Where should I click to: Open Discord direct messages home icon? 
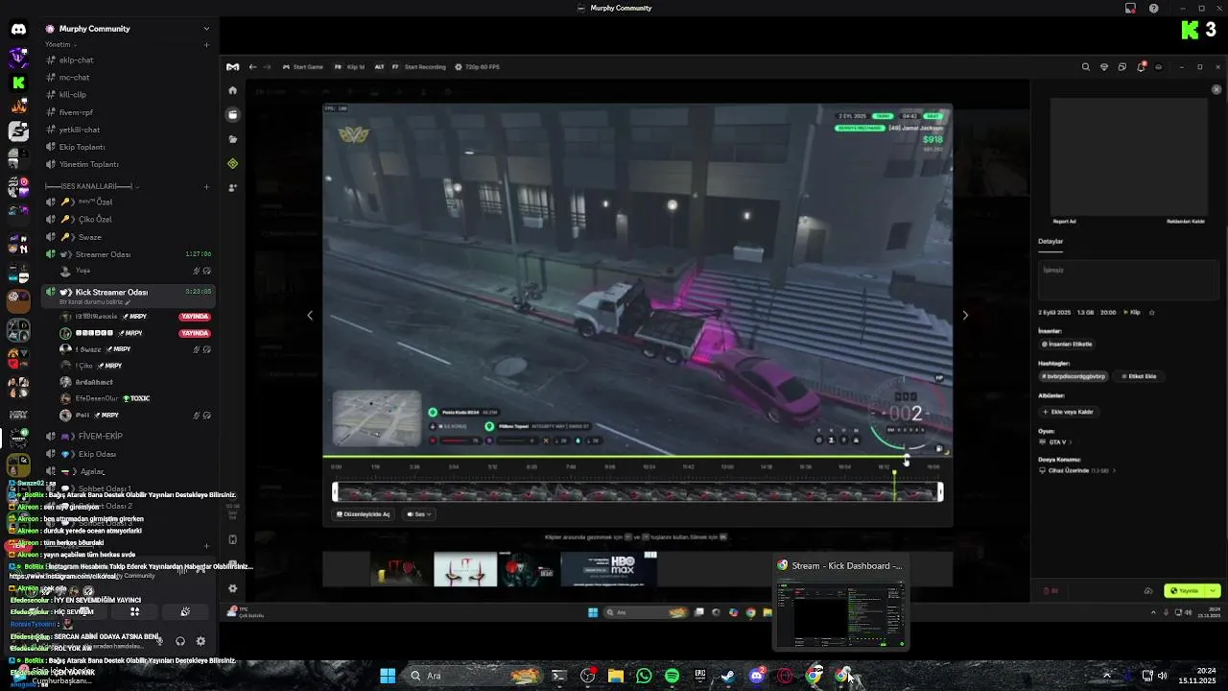click(x=18, y=30)
